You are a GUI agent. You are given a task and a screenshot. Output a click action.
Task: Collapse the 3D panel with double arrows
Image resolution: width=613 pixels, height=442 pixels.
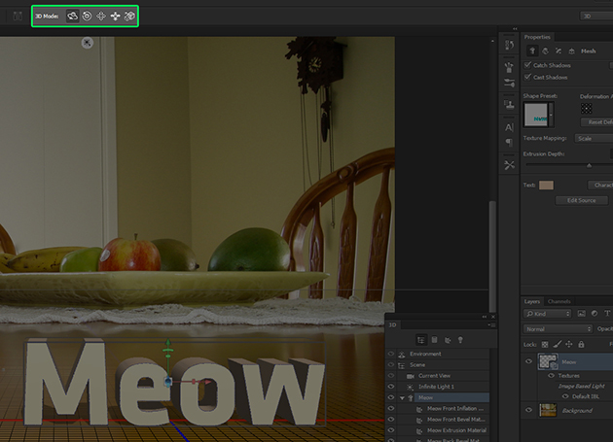click(x=485, y=317)
